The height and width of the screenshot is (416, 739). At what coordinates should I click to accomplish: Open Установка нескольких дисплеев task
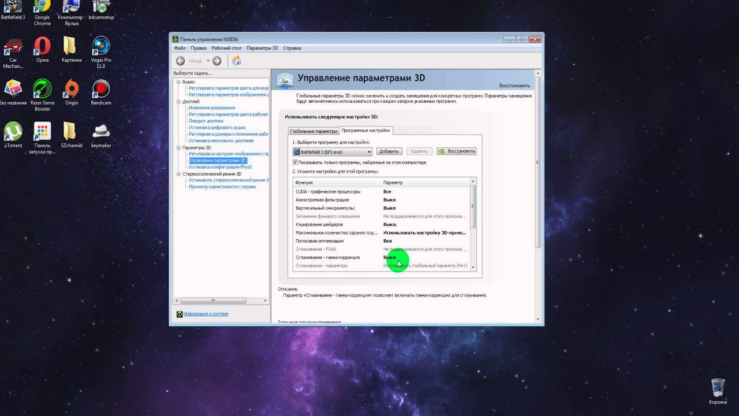(x=221, y=140)
